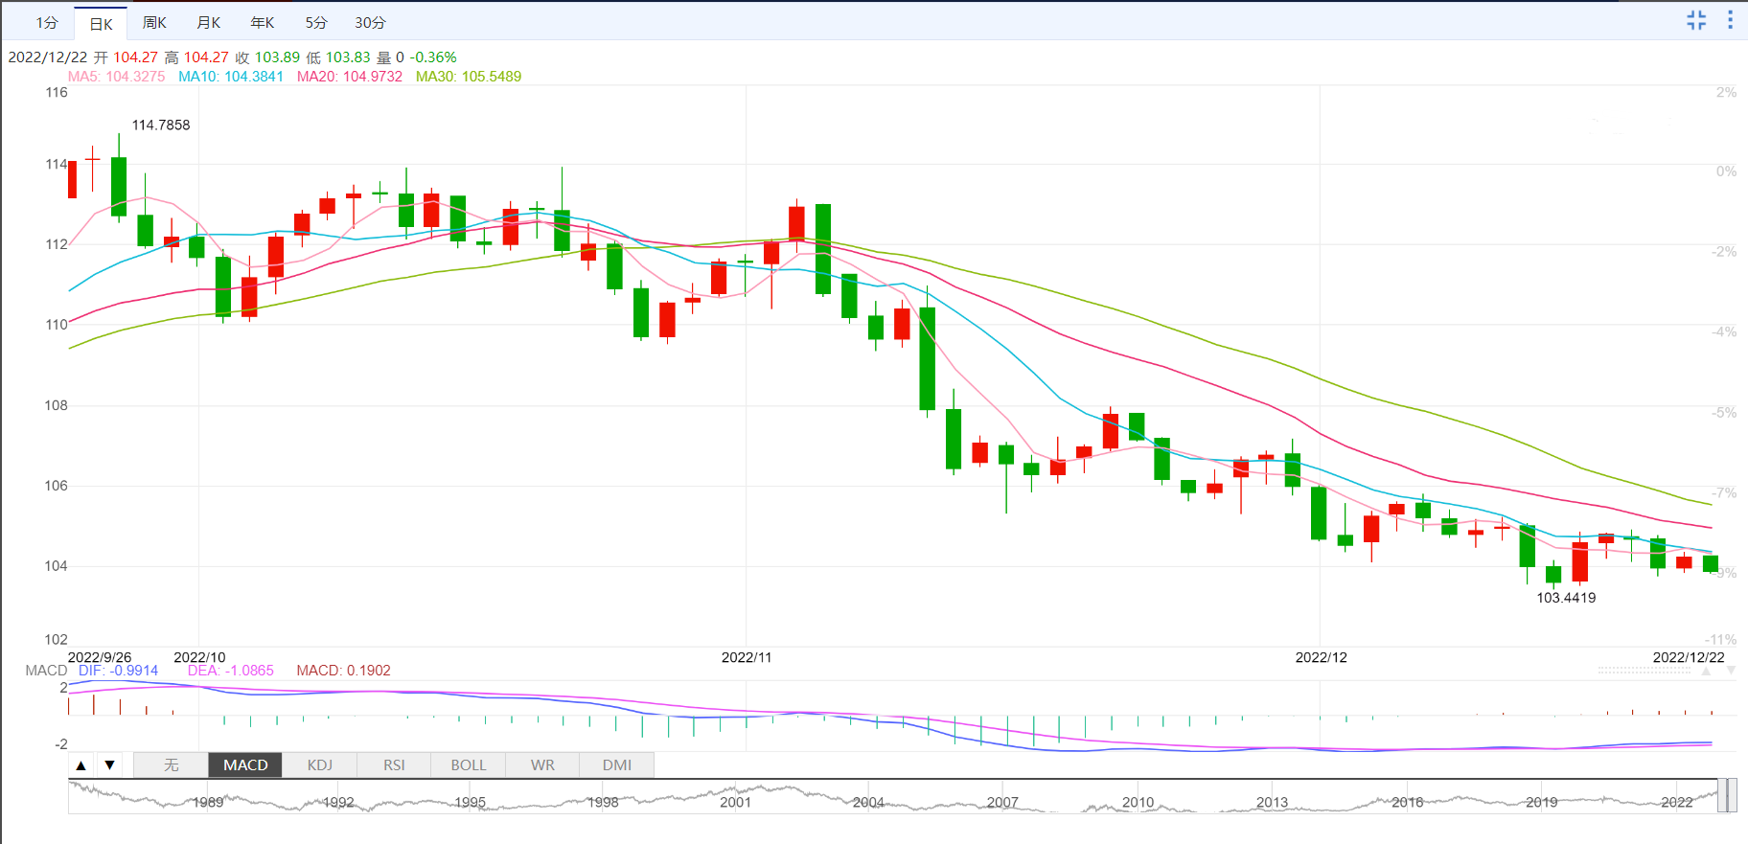Switch to the 5分 interval tab
This screenshot has width=1748, height=844.
click(x=316, y=22)
